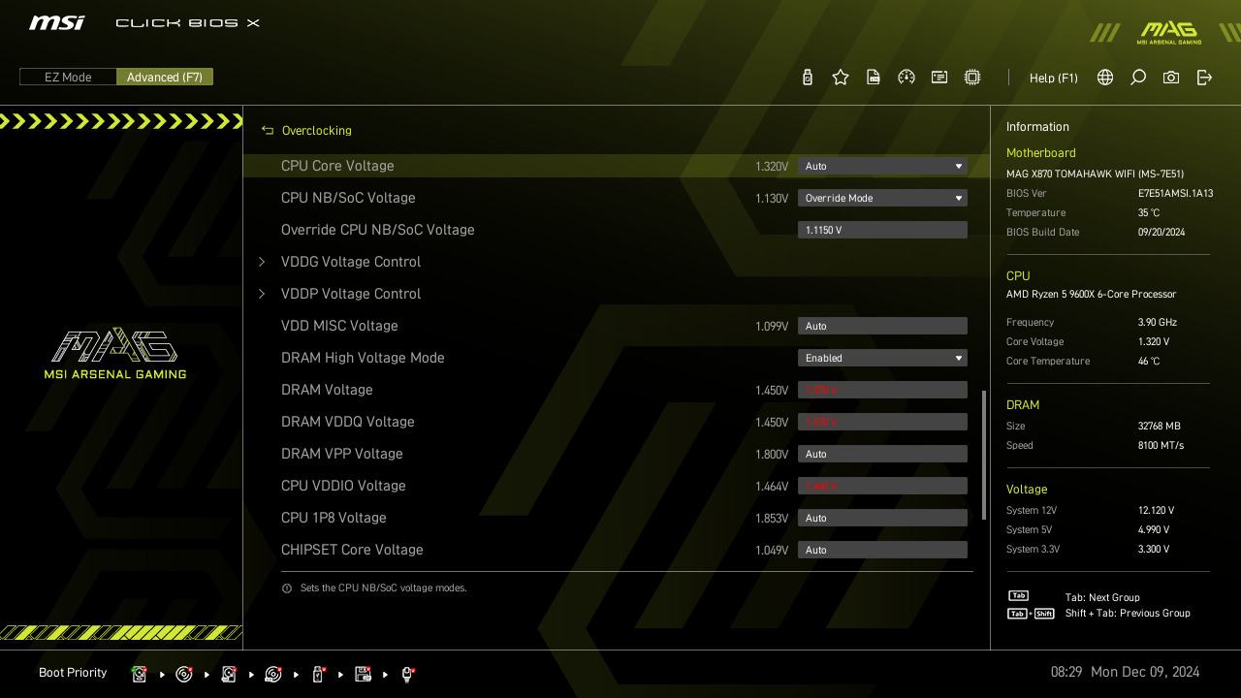The width and height of the screenshot is (1241, 698).
Task: Click the settings list vertical scrollbar
Action: (984, 455)
